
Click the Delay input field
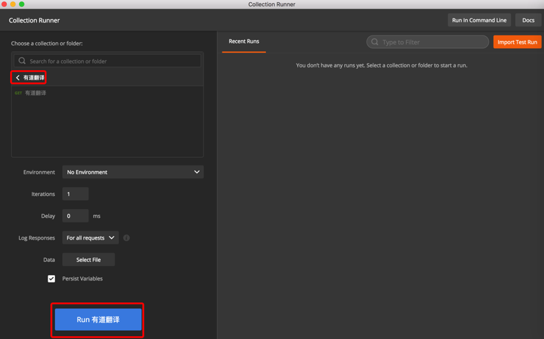click(x=75, y=216)
